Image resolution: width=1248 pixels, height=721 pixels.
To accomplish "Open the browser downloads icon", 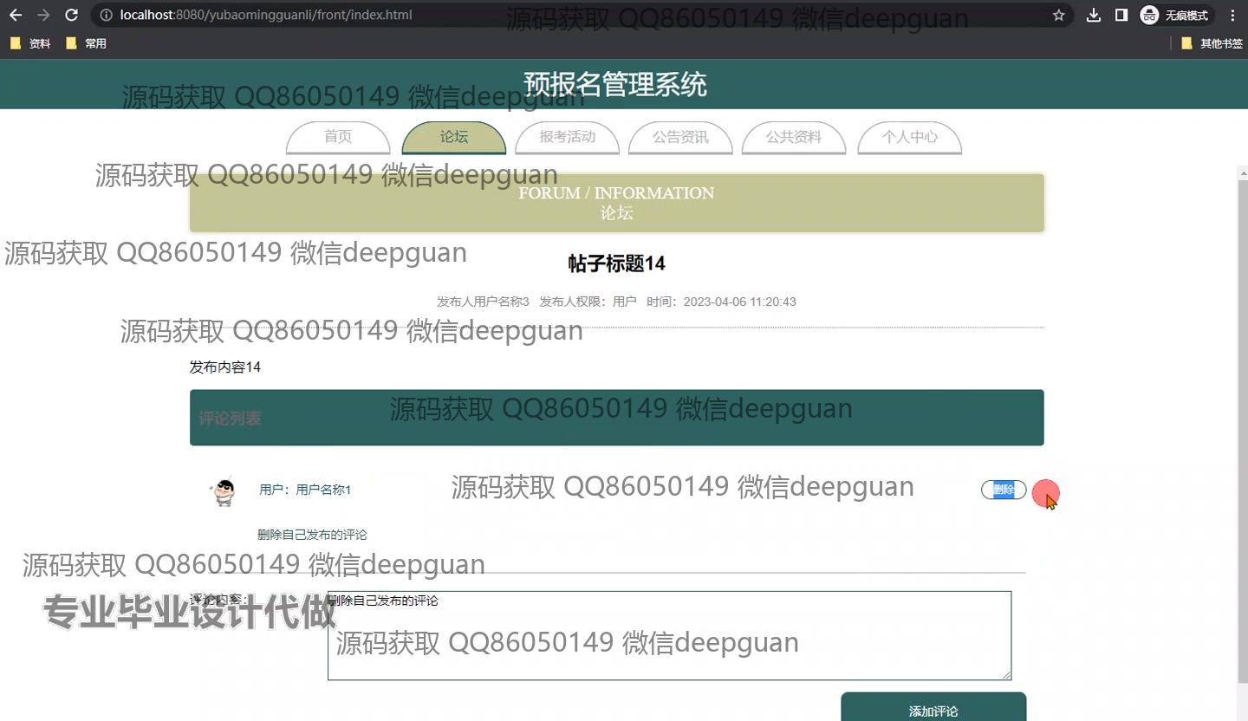I will (1094, 15).
